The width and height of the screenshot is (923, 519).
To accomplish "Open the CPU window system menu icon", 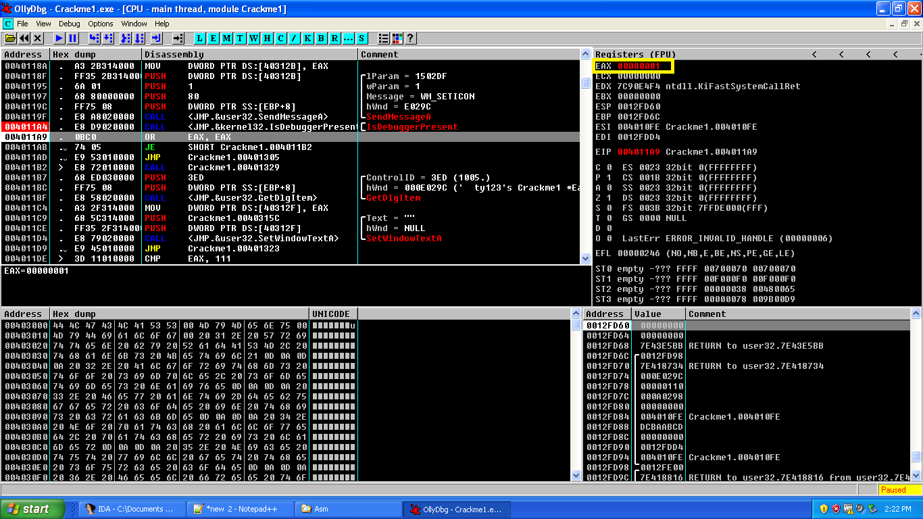I will pyautogui.click(x=8, y=24).
